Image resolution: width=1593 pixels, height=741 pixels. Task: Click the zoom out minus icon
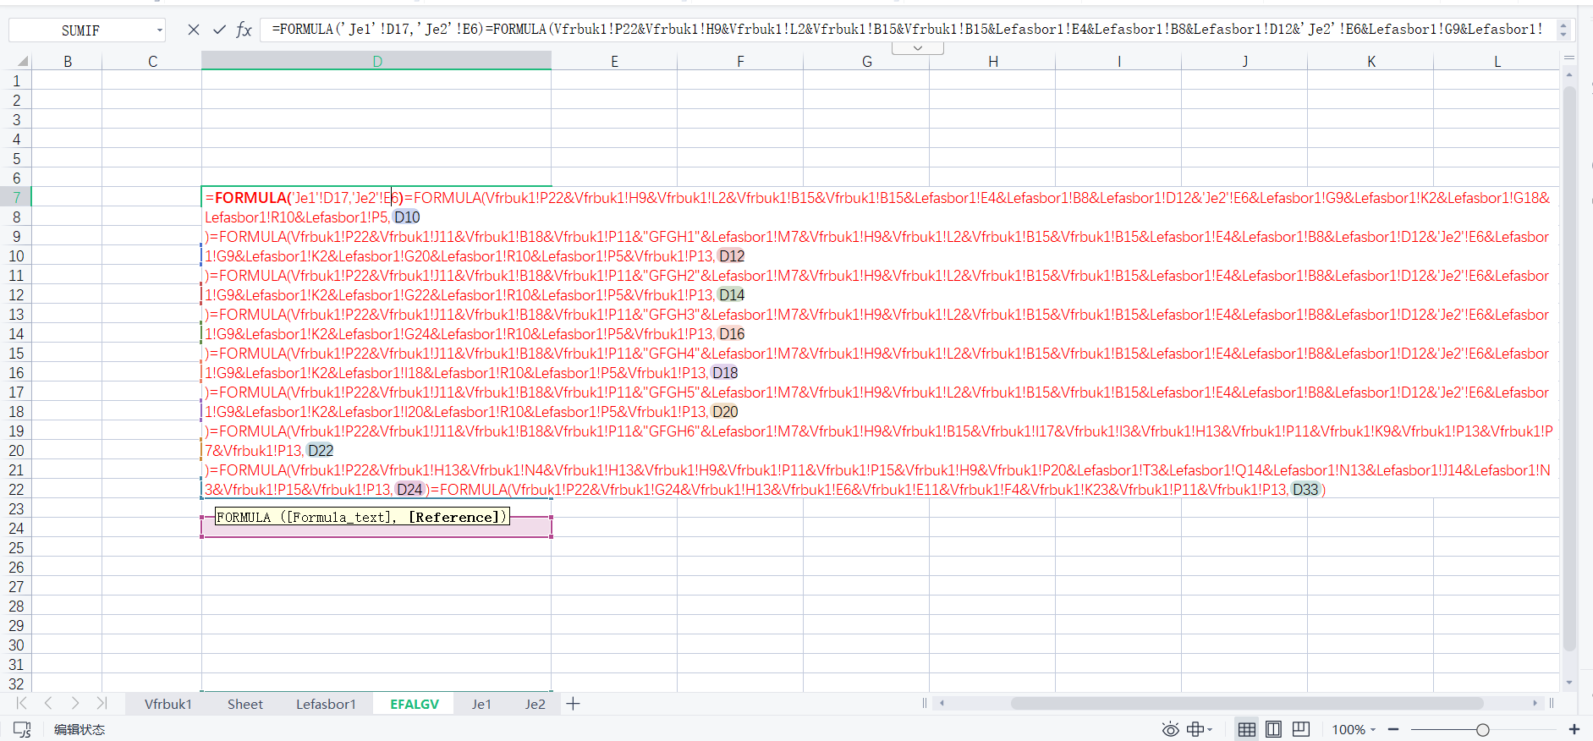click(1393, 729)
